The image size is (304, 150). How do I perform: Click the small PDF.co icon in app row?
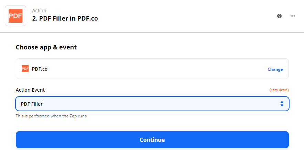25,69
